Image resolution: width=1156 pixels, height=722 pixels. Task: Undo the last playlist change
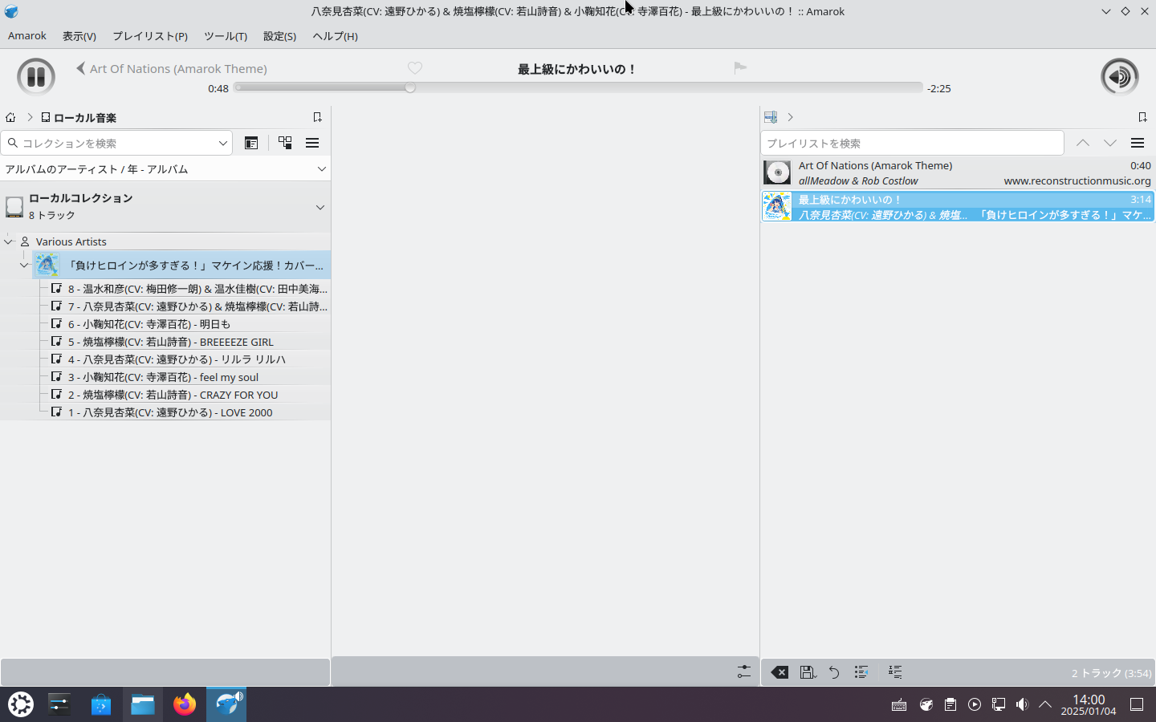coord(834,672)
